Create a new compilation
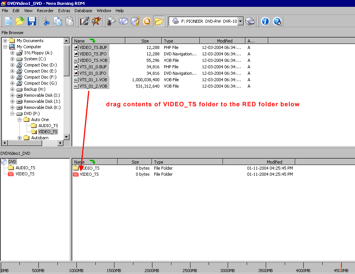The image size is (355, 274). 8,21
